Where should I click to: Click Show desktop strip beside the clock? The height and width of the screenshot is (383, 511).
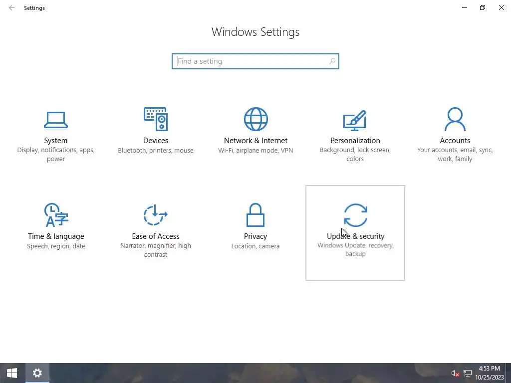tap(509, 373)
